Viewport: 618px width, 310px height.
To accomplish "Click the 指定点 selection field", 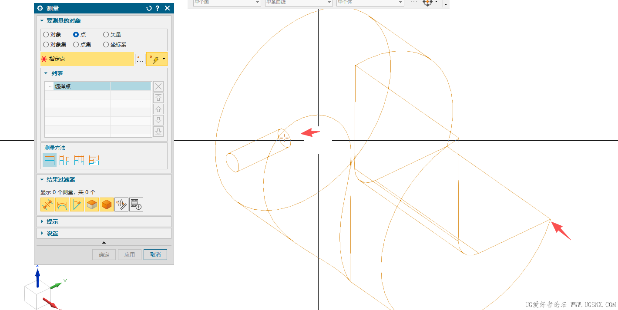I will (87, 59).
